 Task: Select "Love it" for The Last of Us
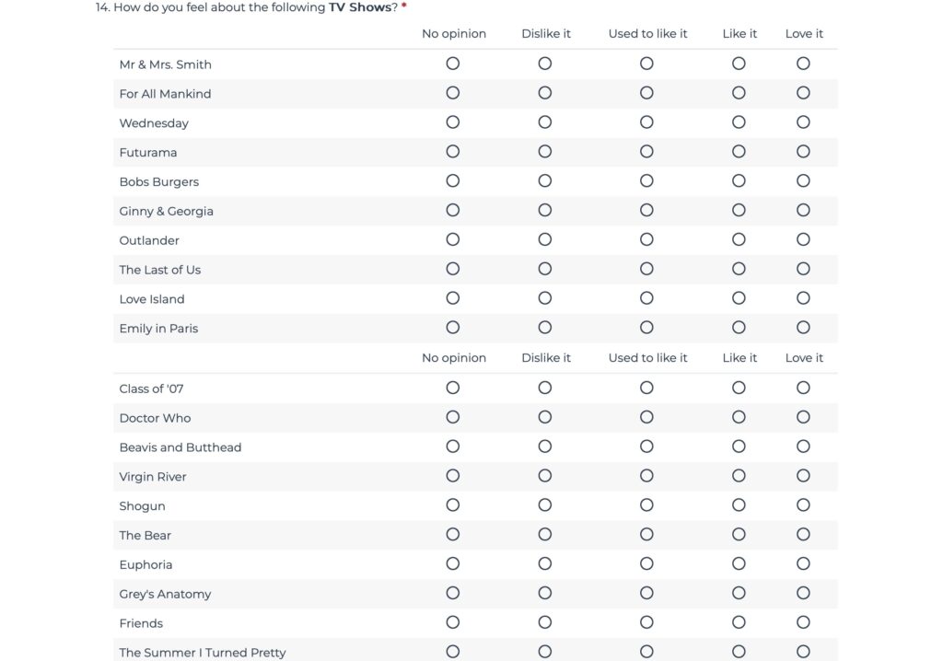[803, 270]
